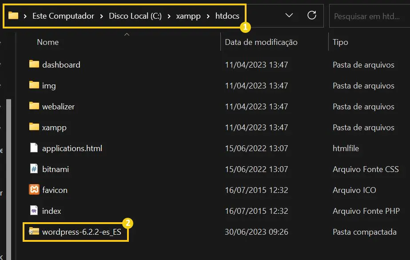Select the applications.html file icon
410x260 pixels.
click(34, 148)
